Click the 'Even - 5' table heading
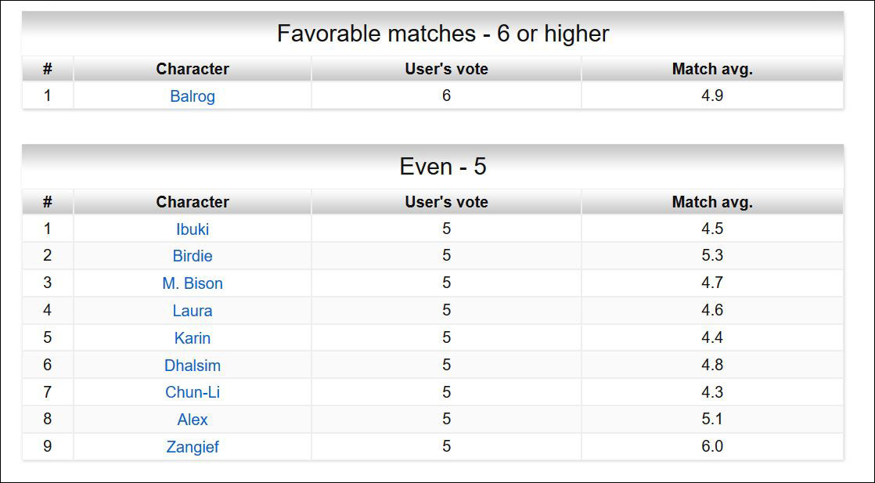Viewport: 875px width, 483px height. [x=442, y=165]
